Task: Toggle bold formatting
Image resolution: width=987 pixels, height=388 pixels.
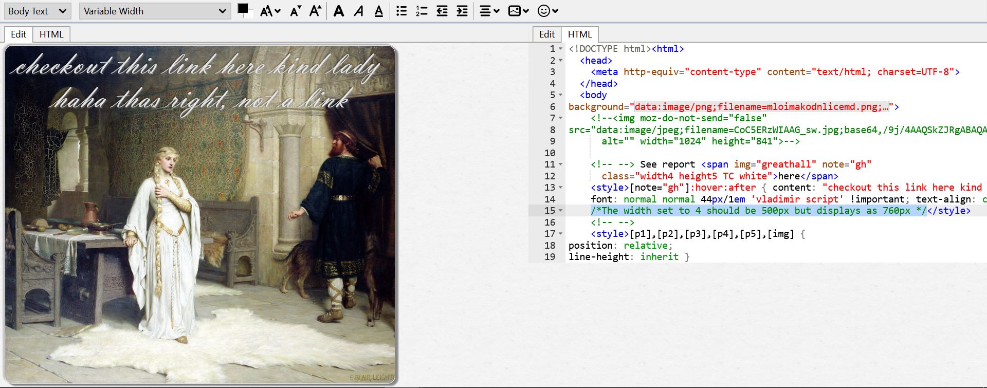Action: pos(338,11)
